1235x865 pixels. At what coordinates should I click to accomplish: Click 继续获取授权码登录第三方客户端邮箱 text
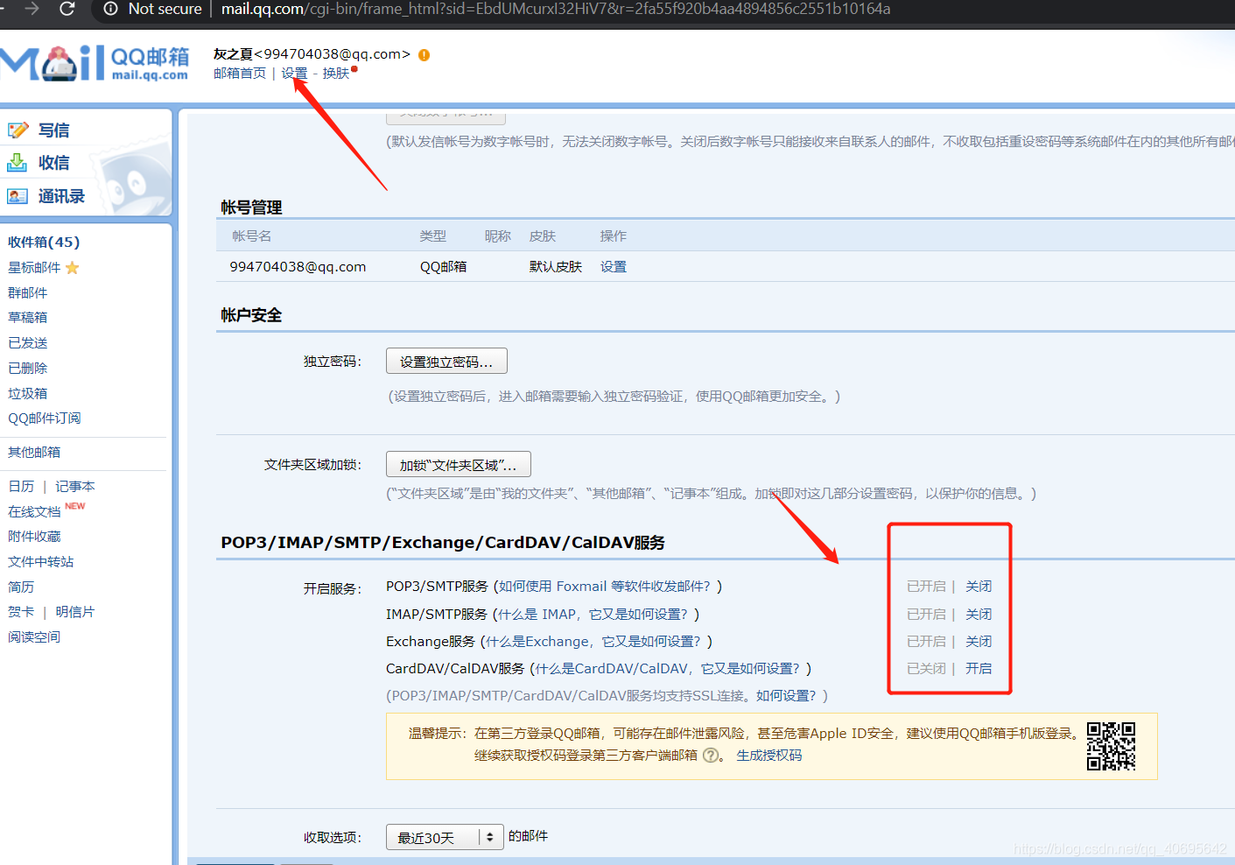[586, 756]
